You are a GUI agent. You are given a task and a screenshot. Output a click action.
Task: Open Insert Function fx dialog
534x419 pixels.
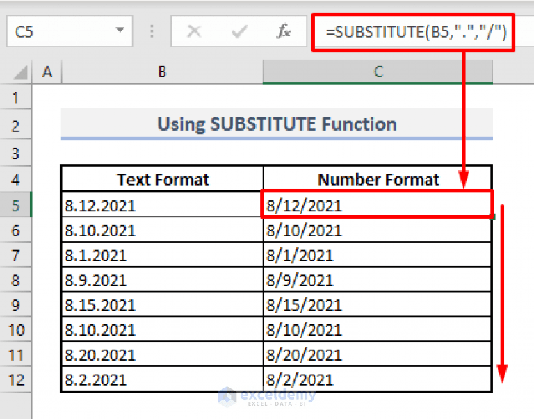click(x=284, y=31)
